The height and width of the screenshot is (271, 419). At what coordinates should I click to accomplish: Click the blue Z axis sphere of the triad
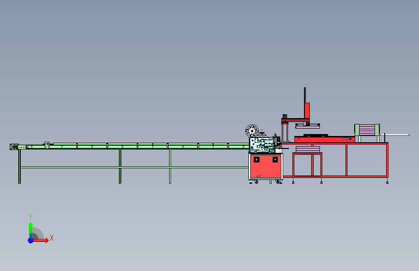(30, 240)
